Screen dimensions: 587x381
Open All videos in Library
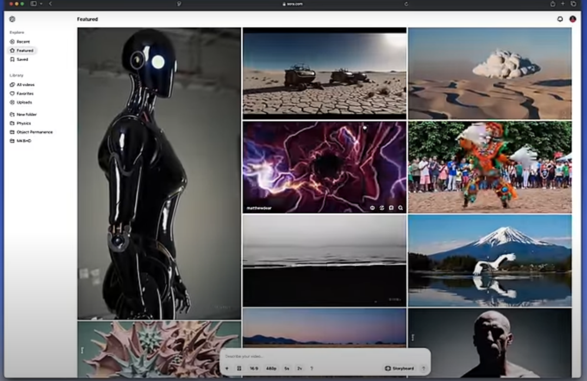25,85
